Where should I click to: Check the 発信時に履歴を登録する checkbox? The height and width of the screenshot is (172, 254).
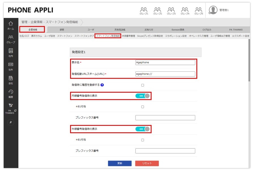[x=142, y=85]
